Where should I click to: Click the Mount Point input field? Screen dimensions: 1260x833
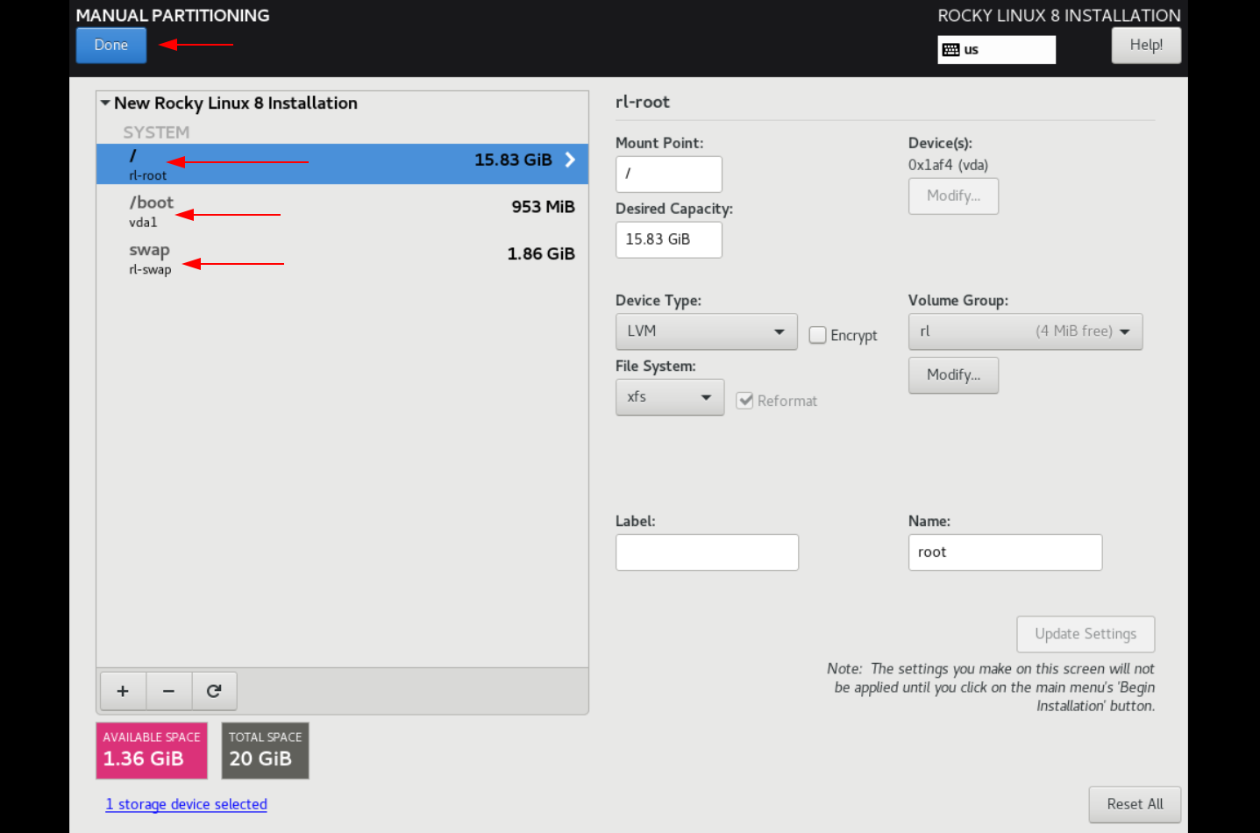pyautogui.click(x=668, y=174)
